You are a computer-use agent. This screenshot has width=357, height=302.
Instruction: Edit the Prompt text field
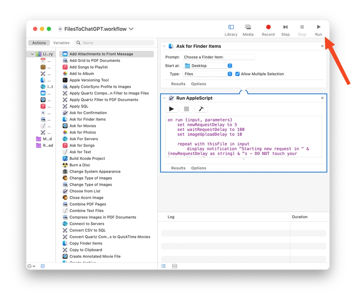click(219, 57)
